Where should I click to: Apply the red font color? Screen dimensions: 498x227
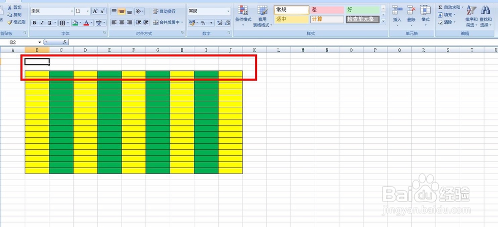coord(86,23)
